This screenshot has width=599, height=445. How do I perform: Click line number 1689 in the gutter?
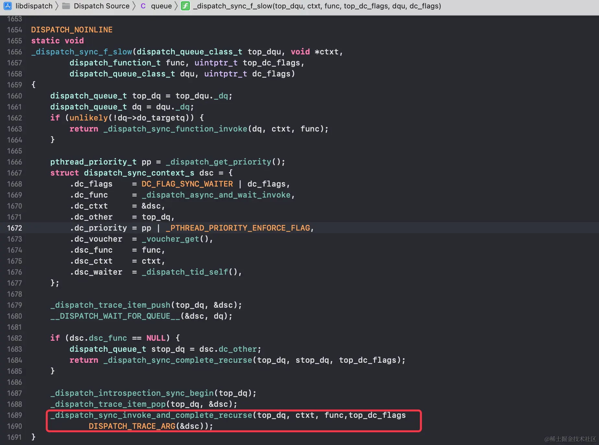click(x=15, y=415)
